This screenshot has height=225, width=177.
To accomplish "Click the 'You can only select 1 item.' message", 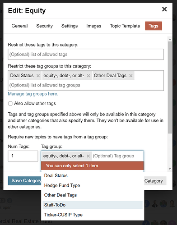I will pyautogui.click(x=93, y=166).
